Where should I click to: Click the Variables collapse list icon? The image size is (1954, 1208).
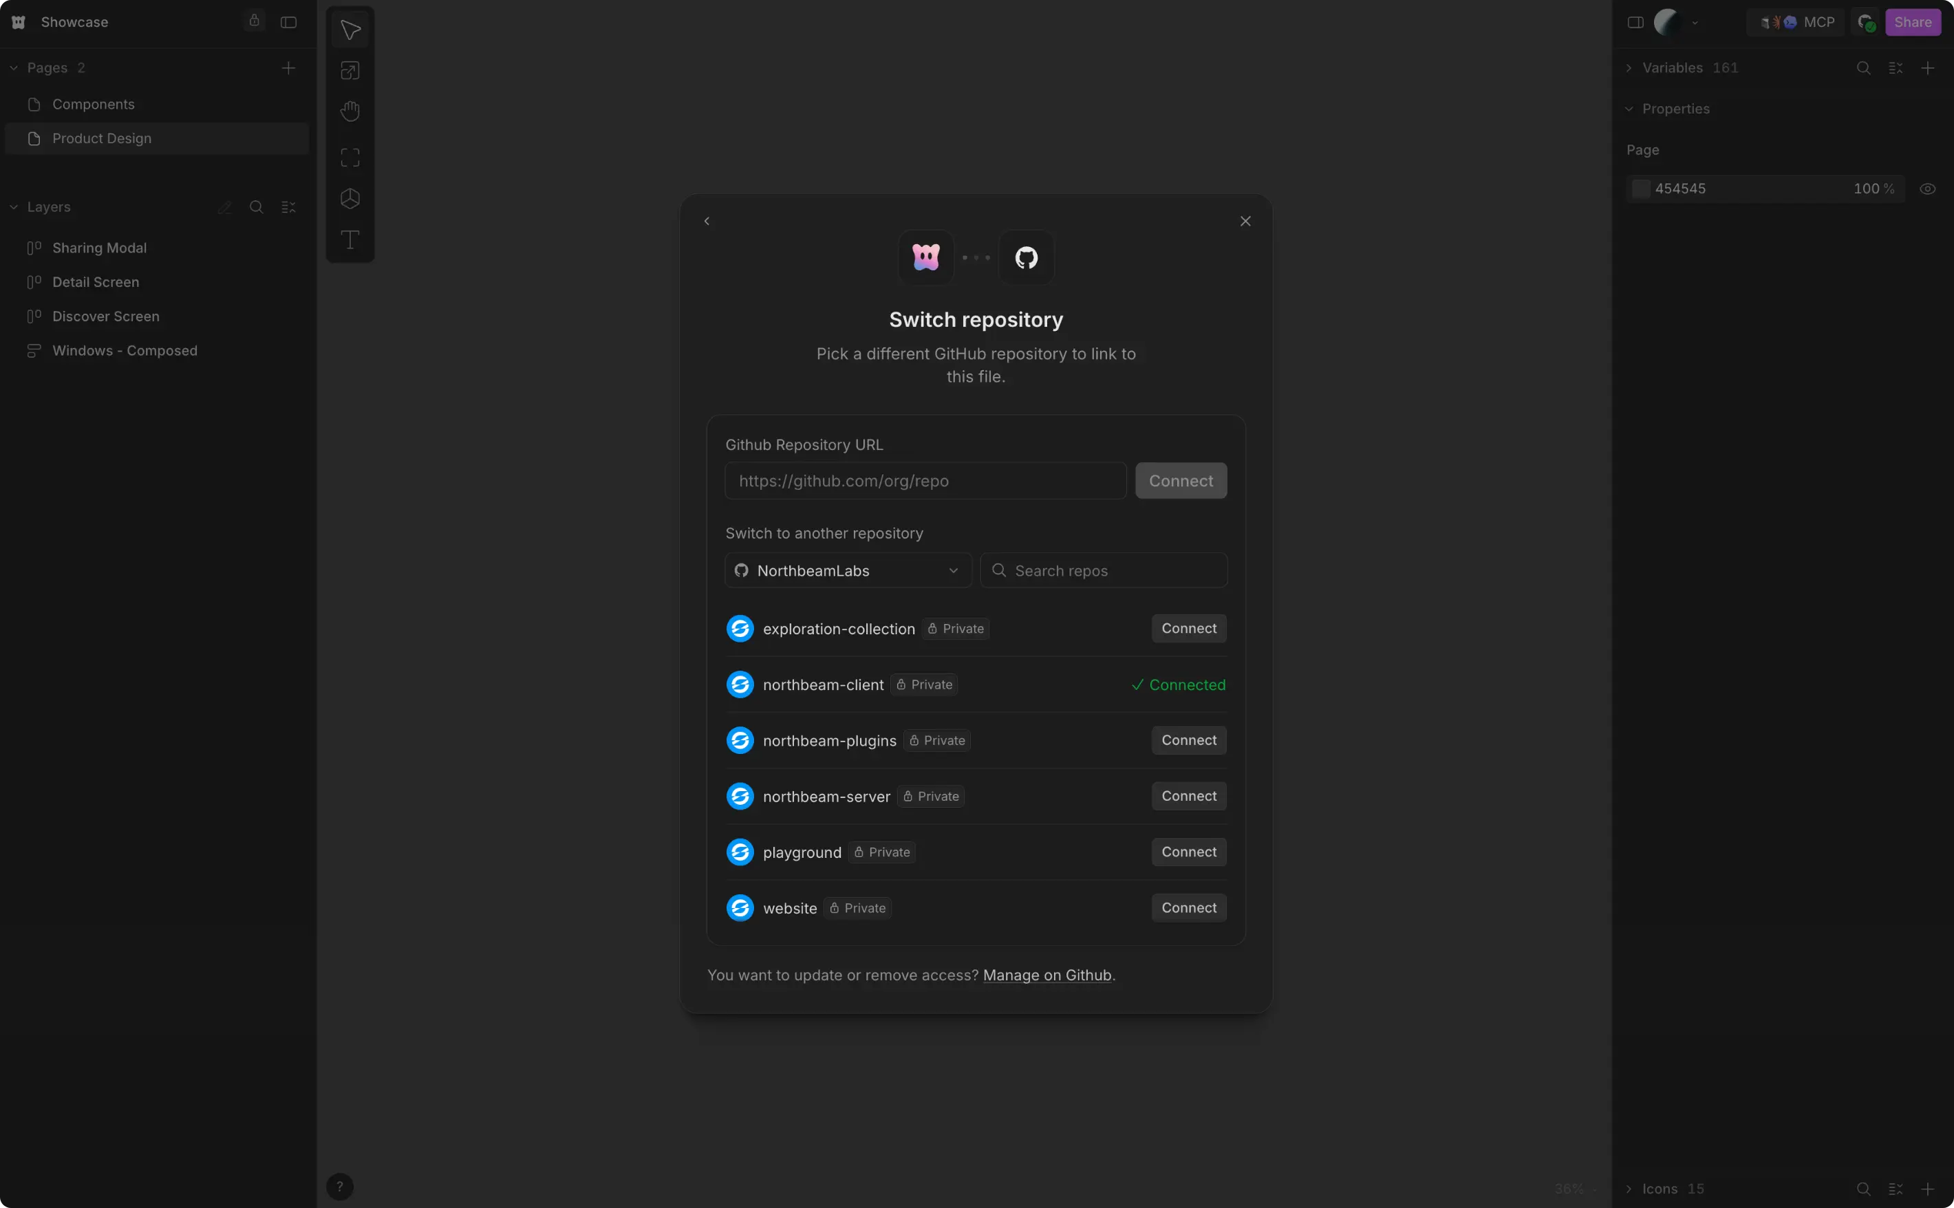(x=1895, y=68)
